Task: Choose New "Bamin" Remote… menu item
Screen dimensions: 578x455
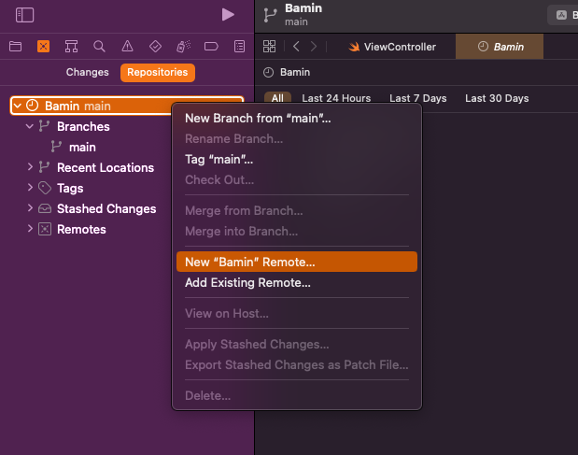Action: point(297,262)
